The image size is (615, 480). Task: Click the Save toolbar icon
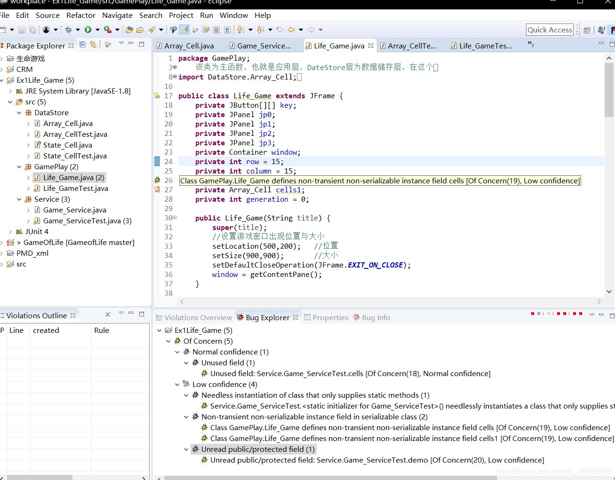tap(22, 30)
